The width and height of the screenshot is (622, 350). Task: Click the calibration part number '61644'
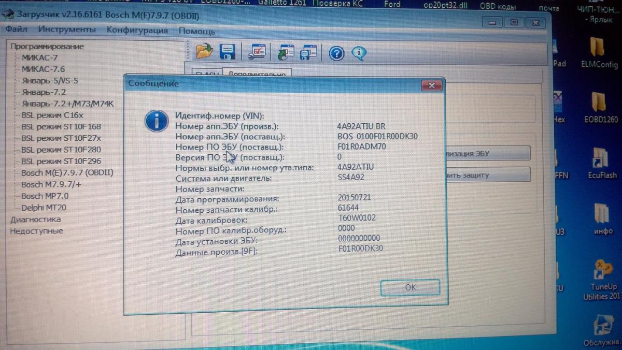pos(348,208)
